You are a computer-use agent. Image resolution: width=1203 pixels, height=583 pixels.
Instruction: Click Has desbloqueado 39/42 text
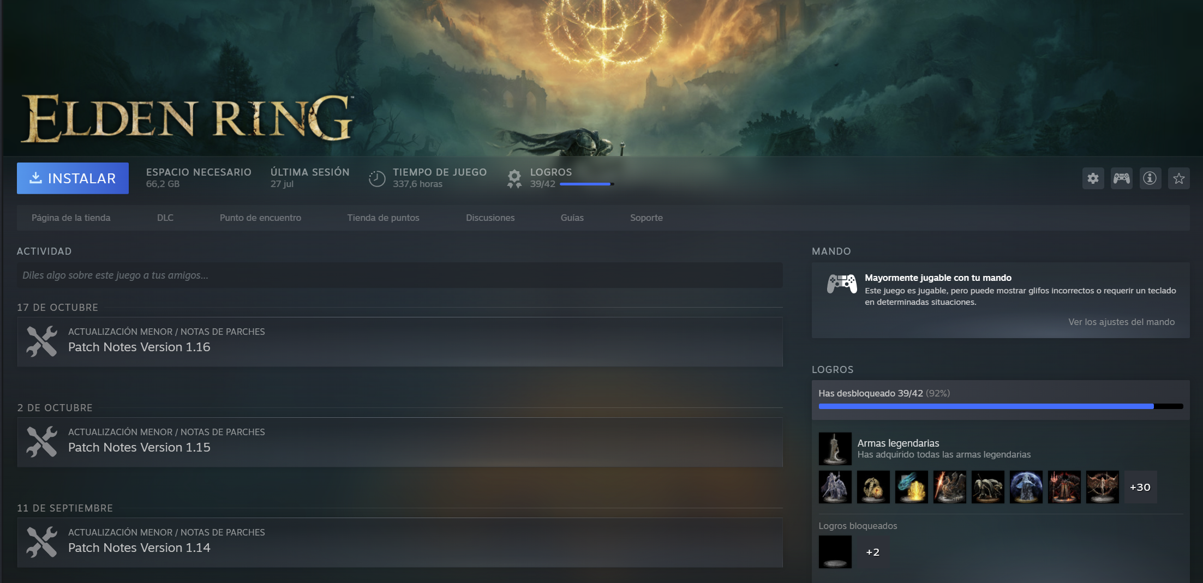pyautogui.click(x=871, y=393)
